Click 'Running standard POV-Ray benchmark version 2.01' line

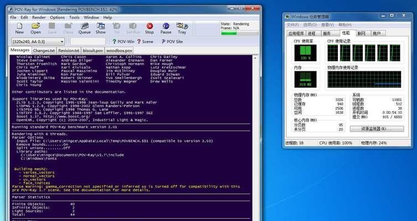click(64, 127)
